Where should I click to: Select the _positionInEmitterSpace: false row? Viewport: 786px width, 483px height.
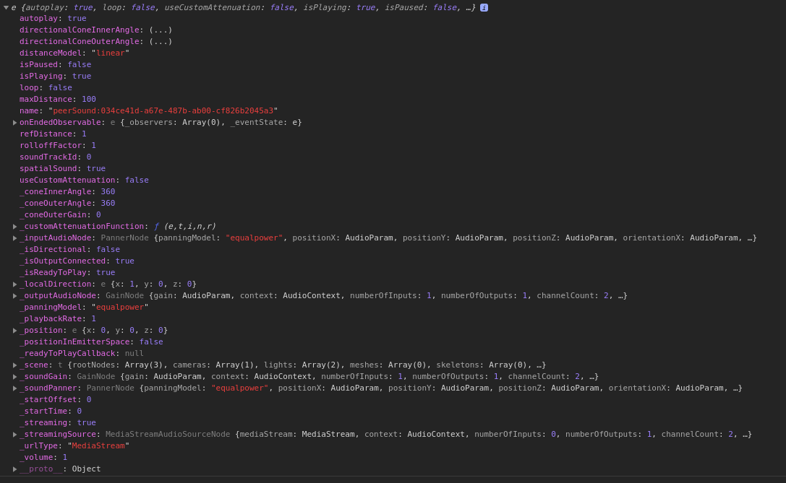click(91, 341)
